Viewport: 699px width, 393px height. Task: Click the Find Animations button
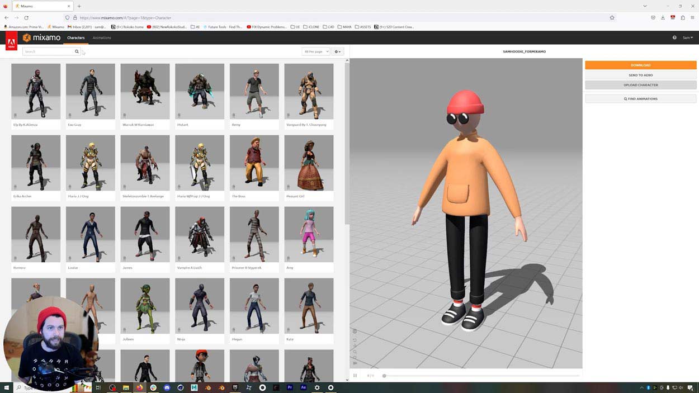[x=641, y=98]
